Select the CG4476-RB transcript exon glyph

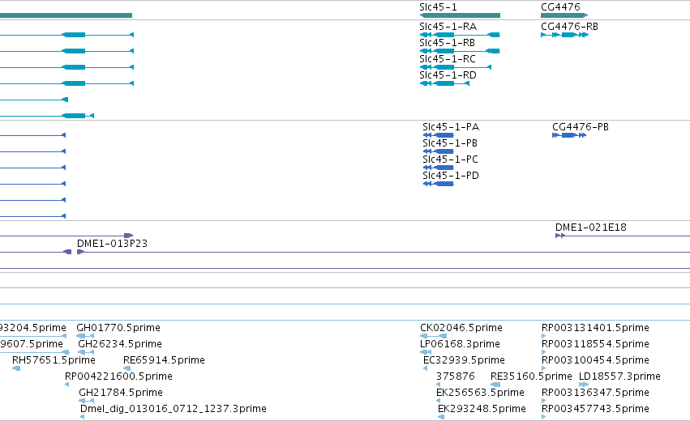(564, 35)
